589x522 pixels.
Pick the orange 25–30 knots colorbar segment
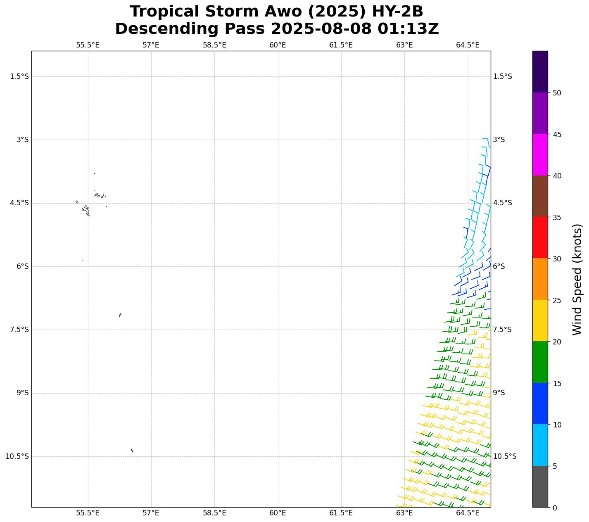540,279
